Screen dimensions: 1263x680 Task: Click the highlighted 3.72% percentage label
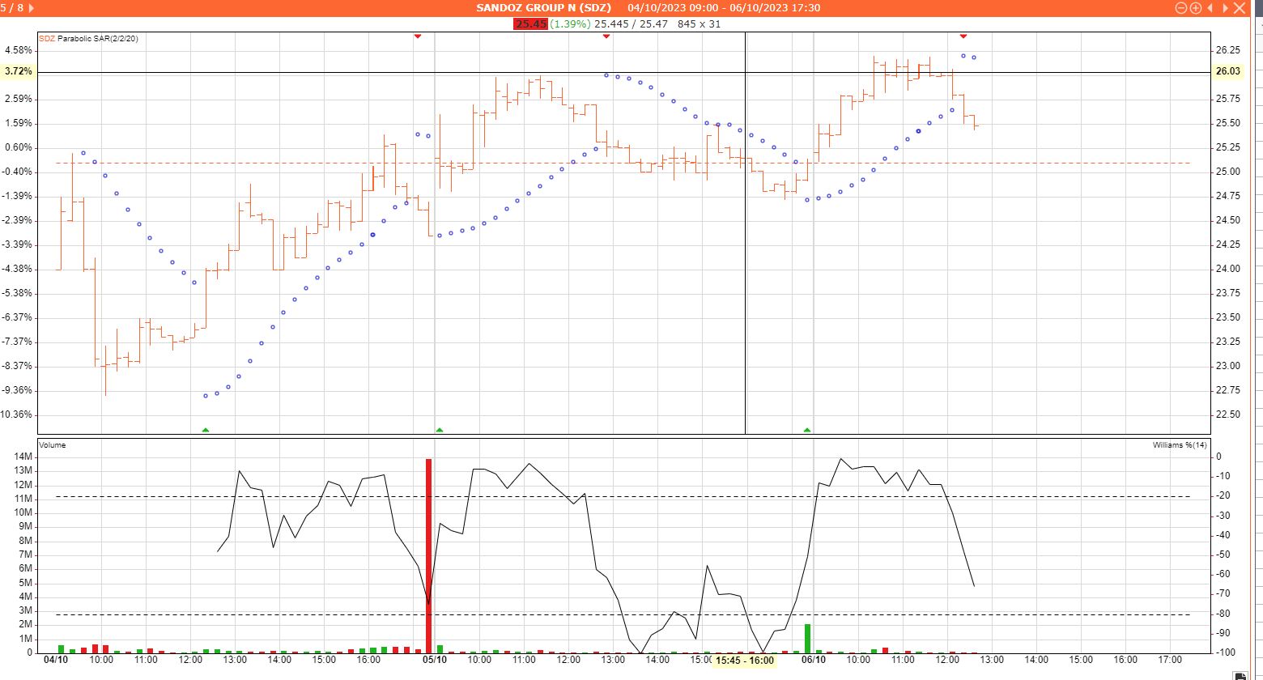coord(19,71)
